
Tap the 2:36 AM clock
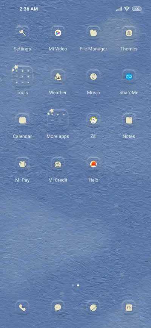pos(29,9)
